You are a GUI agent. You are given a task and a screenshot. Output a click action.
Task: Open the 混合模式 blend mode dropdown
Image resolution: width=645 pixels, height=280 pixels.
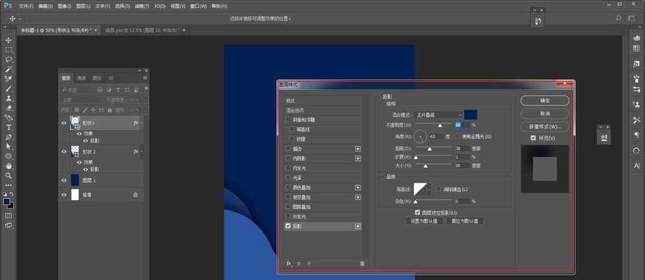pyautogui.click(x=439, y=114)
